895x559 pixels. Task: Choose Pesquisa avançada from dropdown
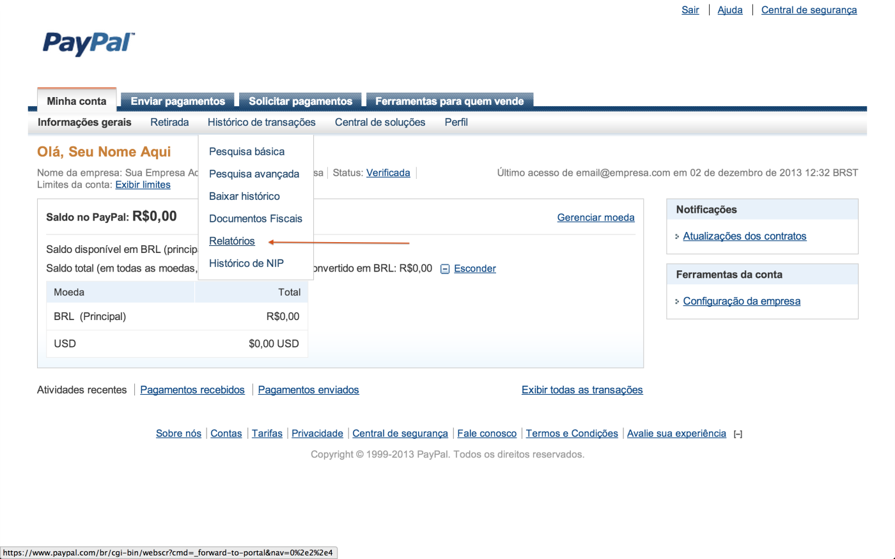click(x=254, y=174)
